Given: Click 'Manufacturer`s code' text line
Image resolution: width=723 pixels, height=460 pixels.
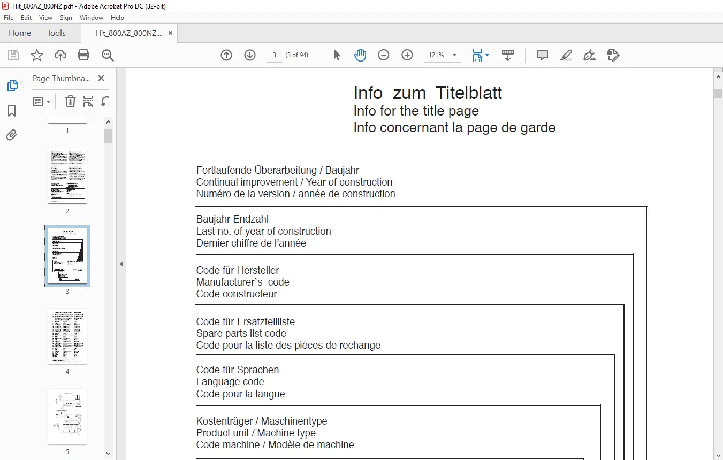Looking at the screenshot, I should click(242, 282).
